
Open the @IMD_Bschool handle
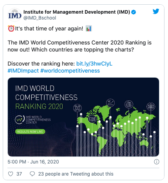40,18
